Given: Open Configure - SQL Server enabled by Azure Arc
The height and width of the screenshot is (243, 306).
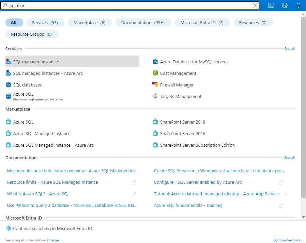Looking at the screenshot, I should 198,182.
